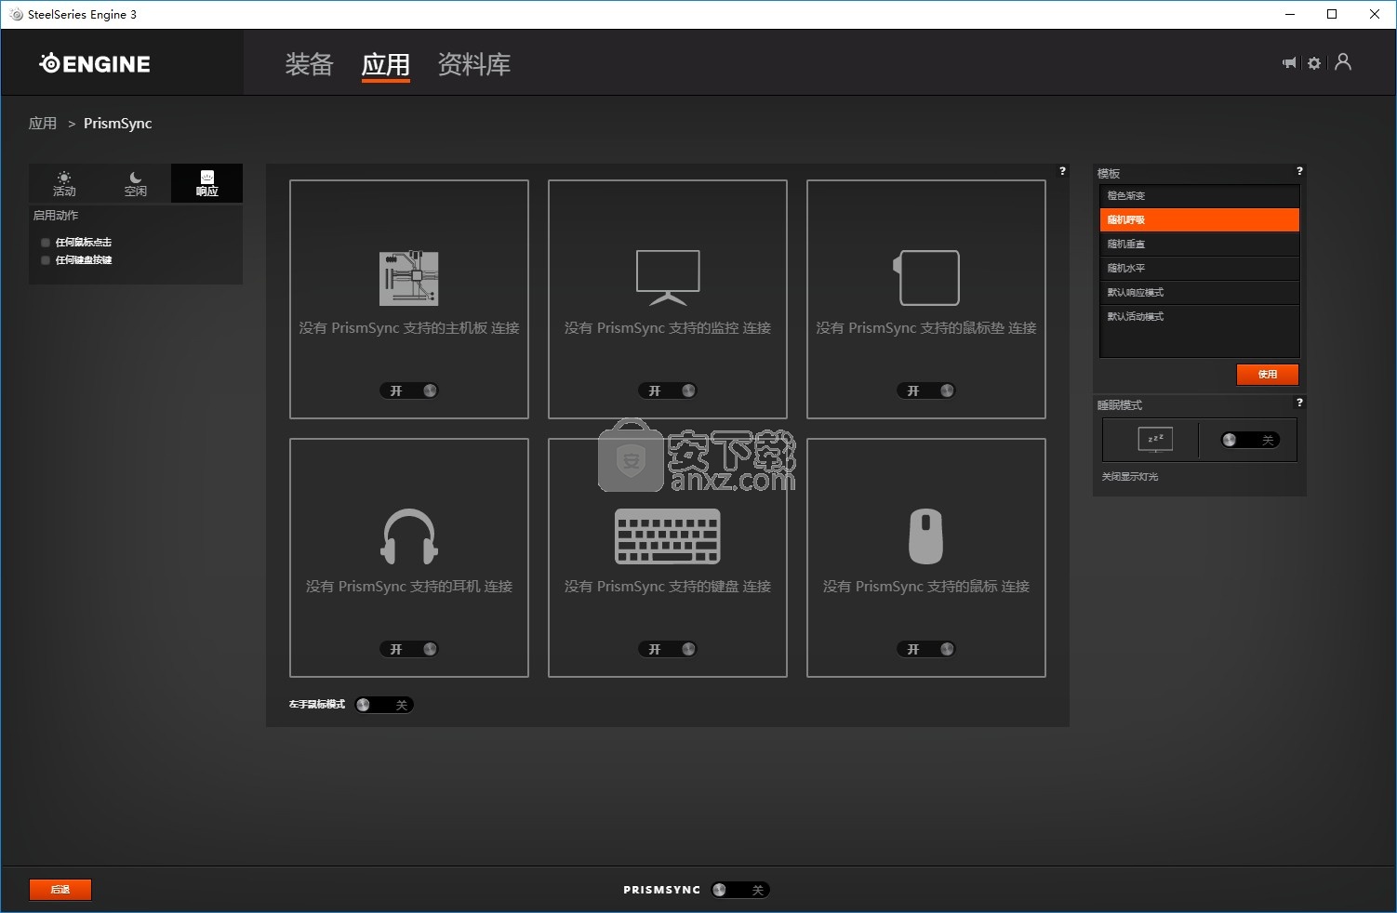
Task: Check the 任何鼠标点击 checkbox
Action: [46, 243]
